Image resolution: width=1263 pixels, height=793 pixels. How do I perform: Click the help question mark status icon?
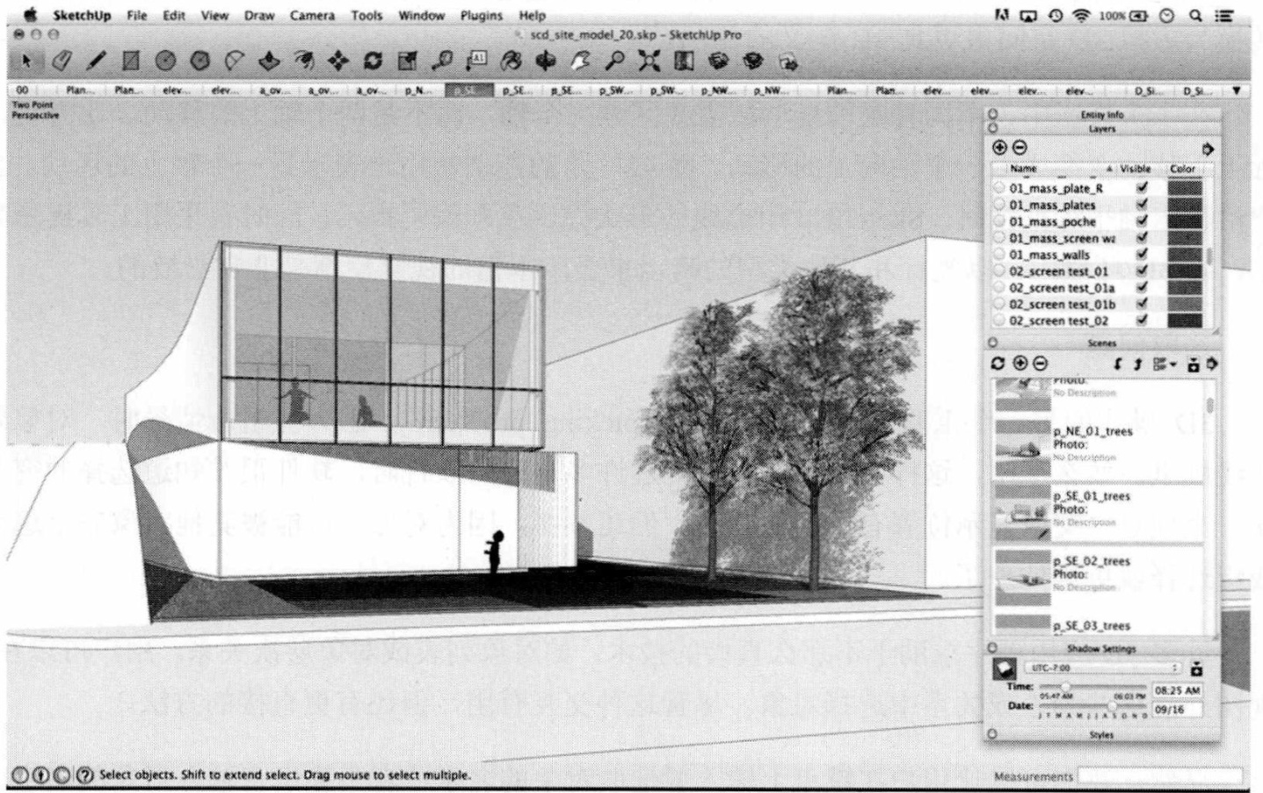pyautogui.click(x=85, y=775)
